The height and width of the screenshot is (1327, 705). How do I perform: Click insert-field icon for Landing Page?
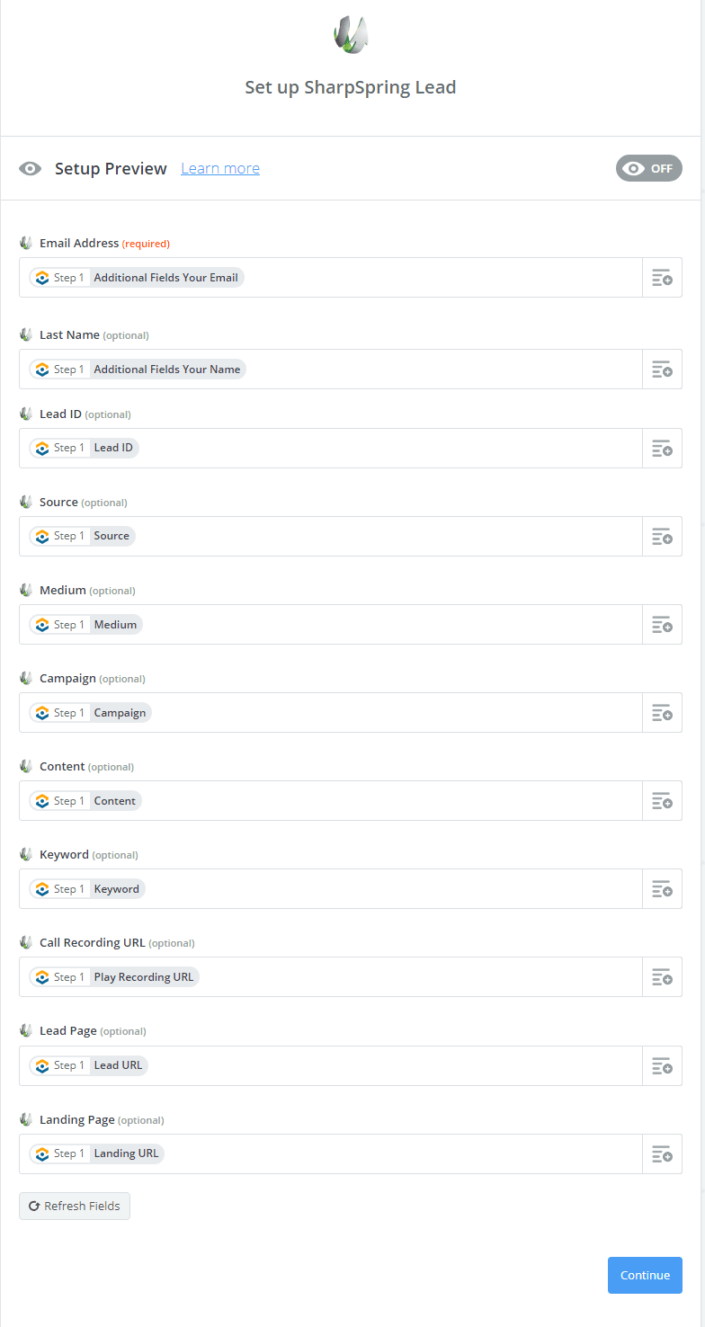tap(662, 1153)
